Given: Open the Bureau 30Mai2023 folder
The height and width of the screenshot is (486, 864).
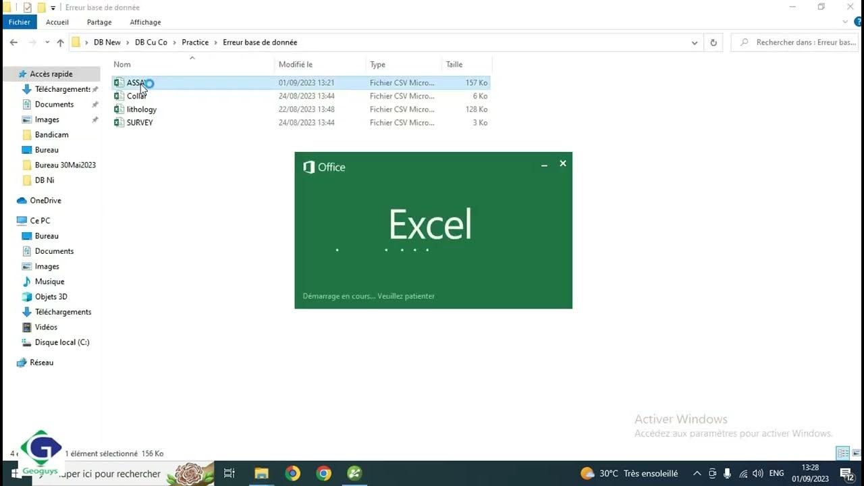Looking at the screenshot, I should tap(65, 165).
